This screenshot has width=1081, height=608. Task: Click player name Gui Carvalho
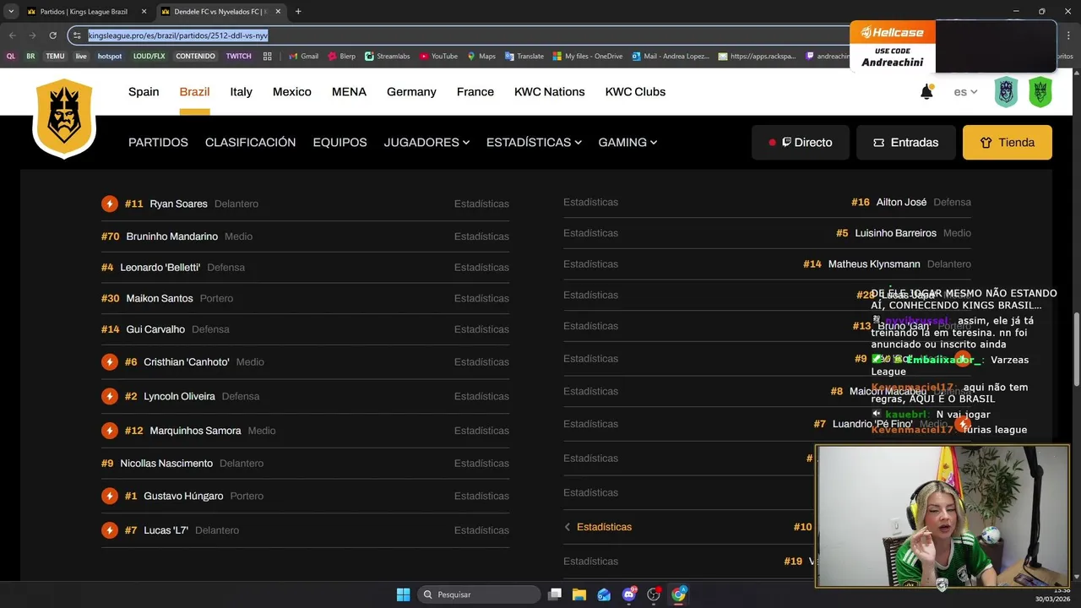coord(155,329)
